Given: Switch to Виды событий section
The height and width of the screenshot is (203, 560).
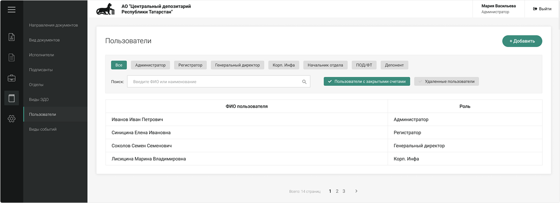Looking at the screenshot, I should (43, 129).
